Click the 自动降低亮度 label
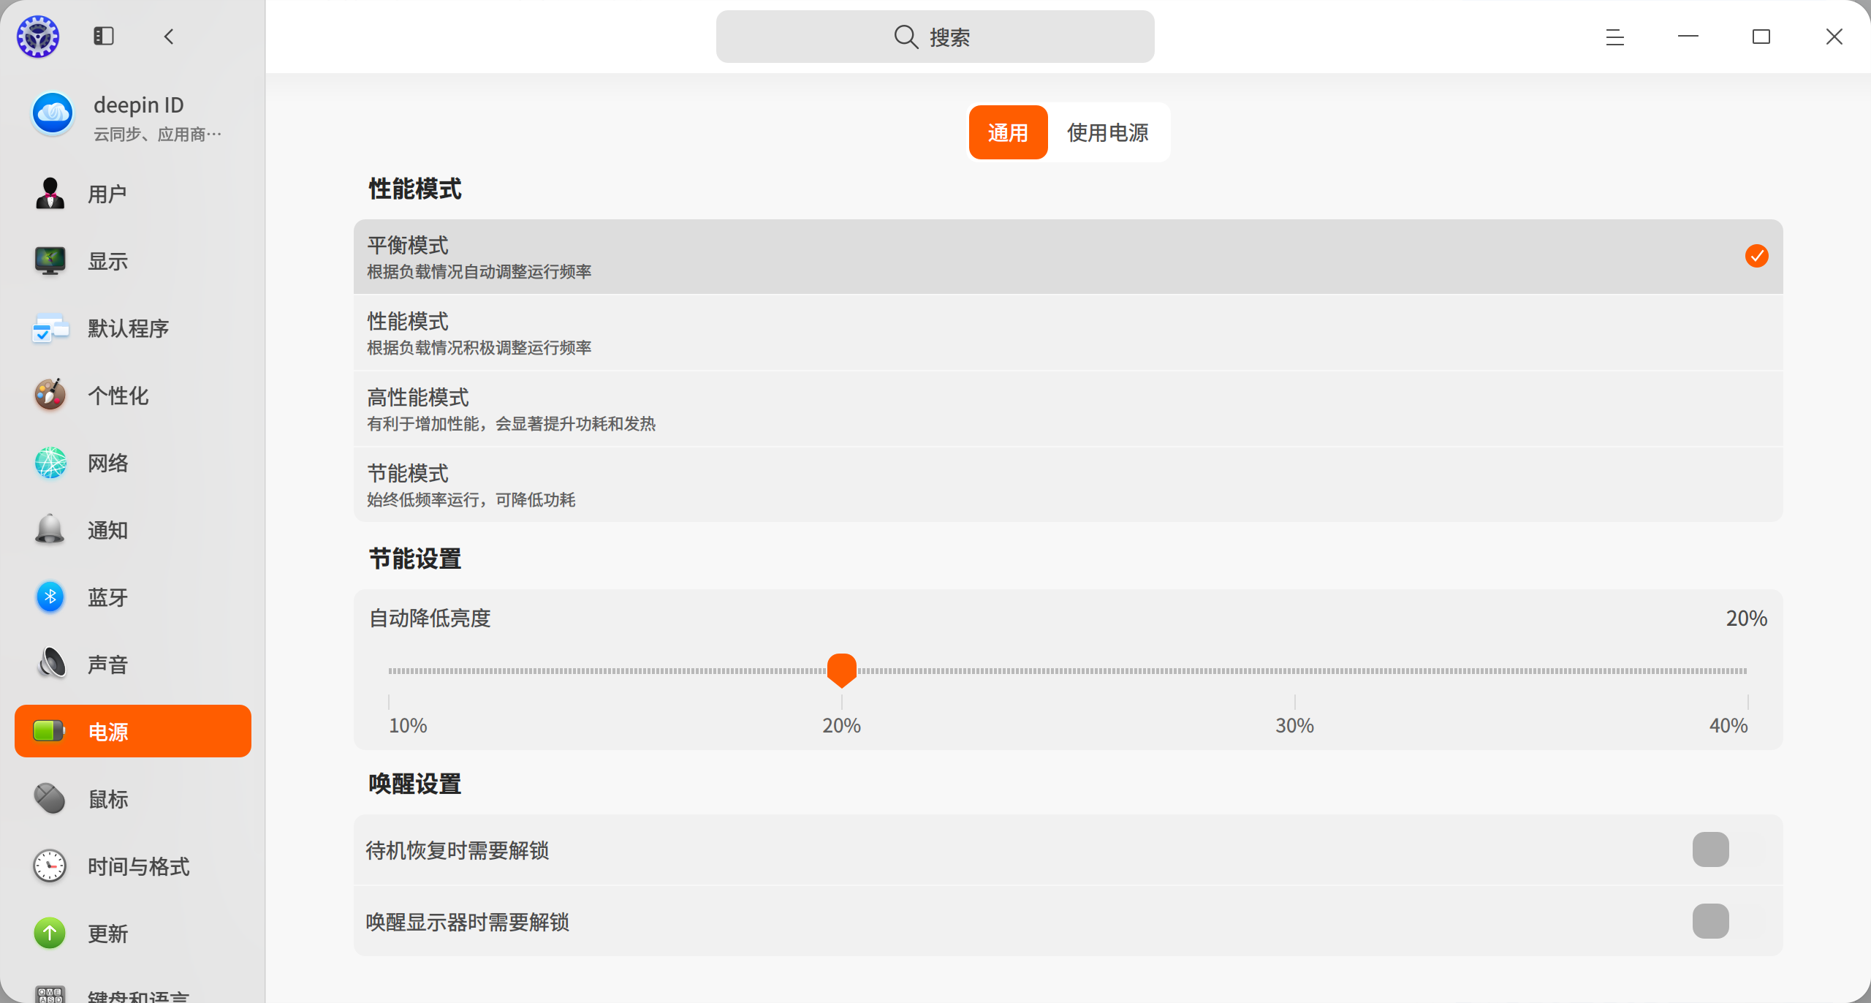This screenshot has height=1003, width=1871. pyautogui.click(x=430, y=618)
